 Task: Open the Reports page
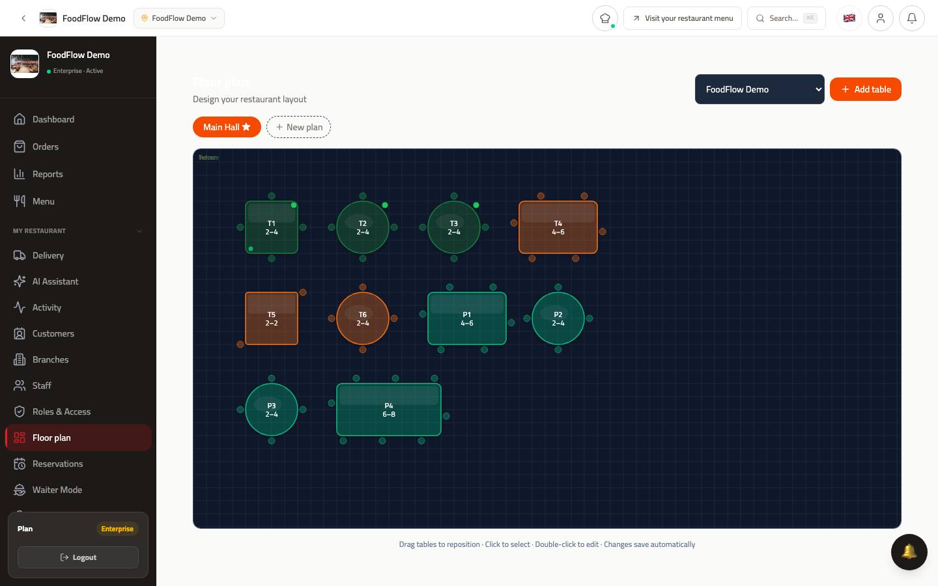(x=78, y=174)
